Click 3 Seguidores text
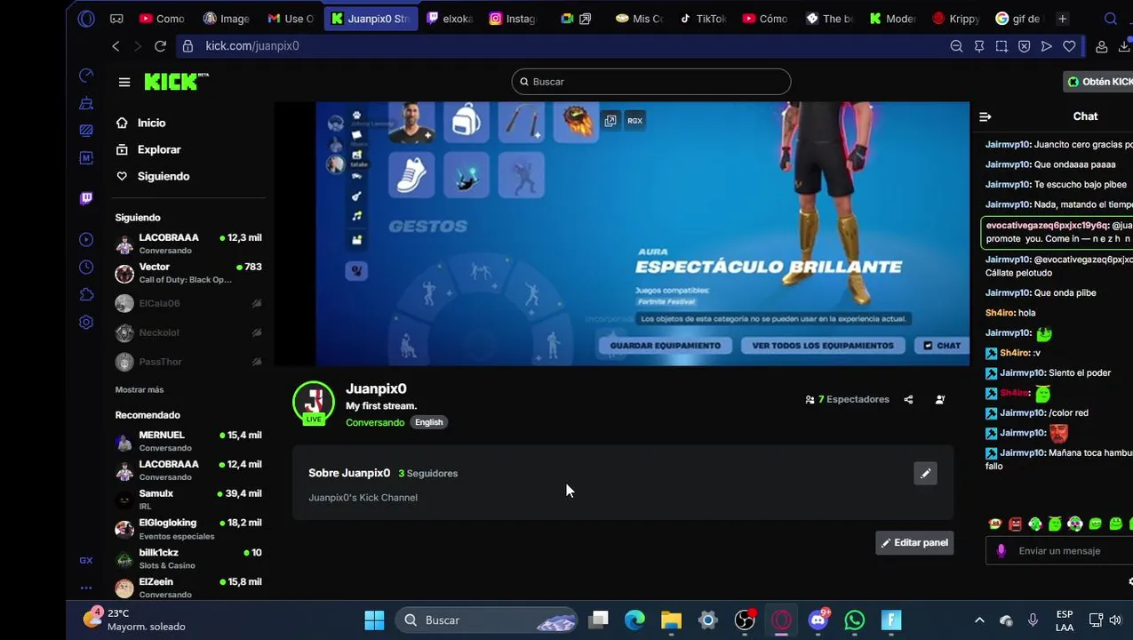Screen dimensions: 1133x640 pos(428,474)
